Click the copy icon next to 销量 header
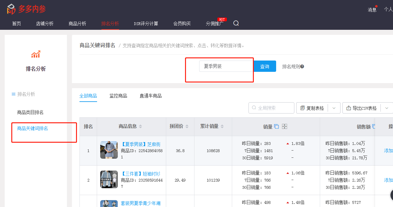The width and height of the screenshot is (393, 207). (276, 126)
